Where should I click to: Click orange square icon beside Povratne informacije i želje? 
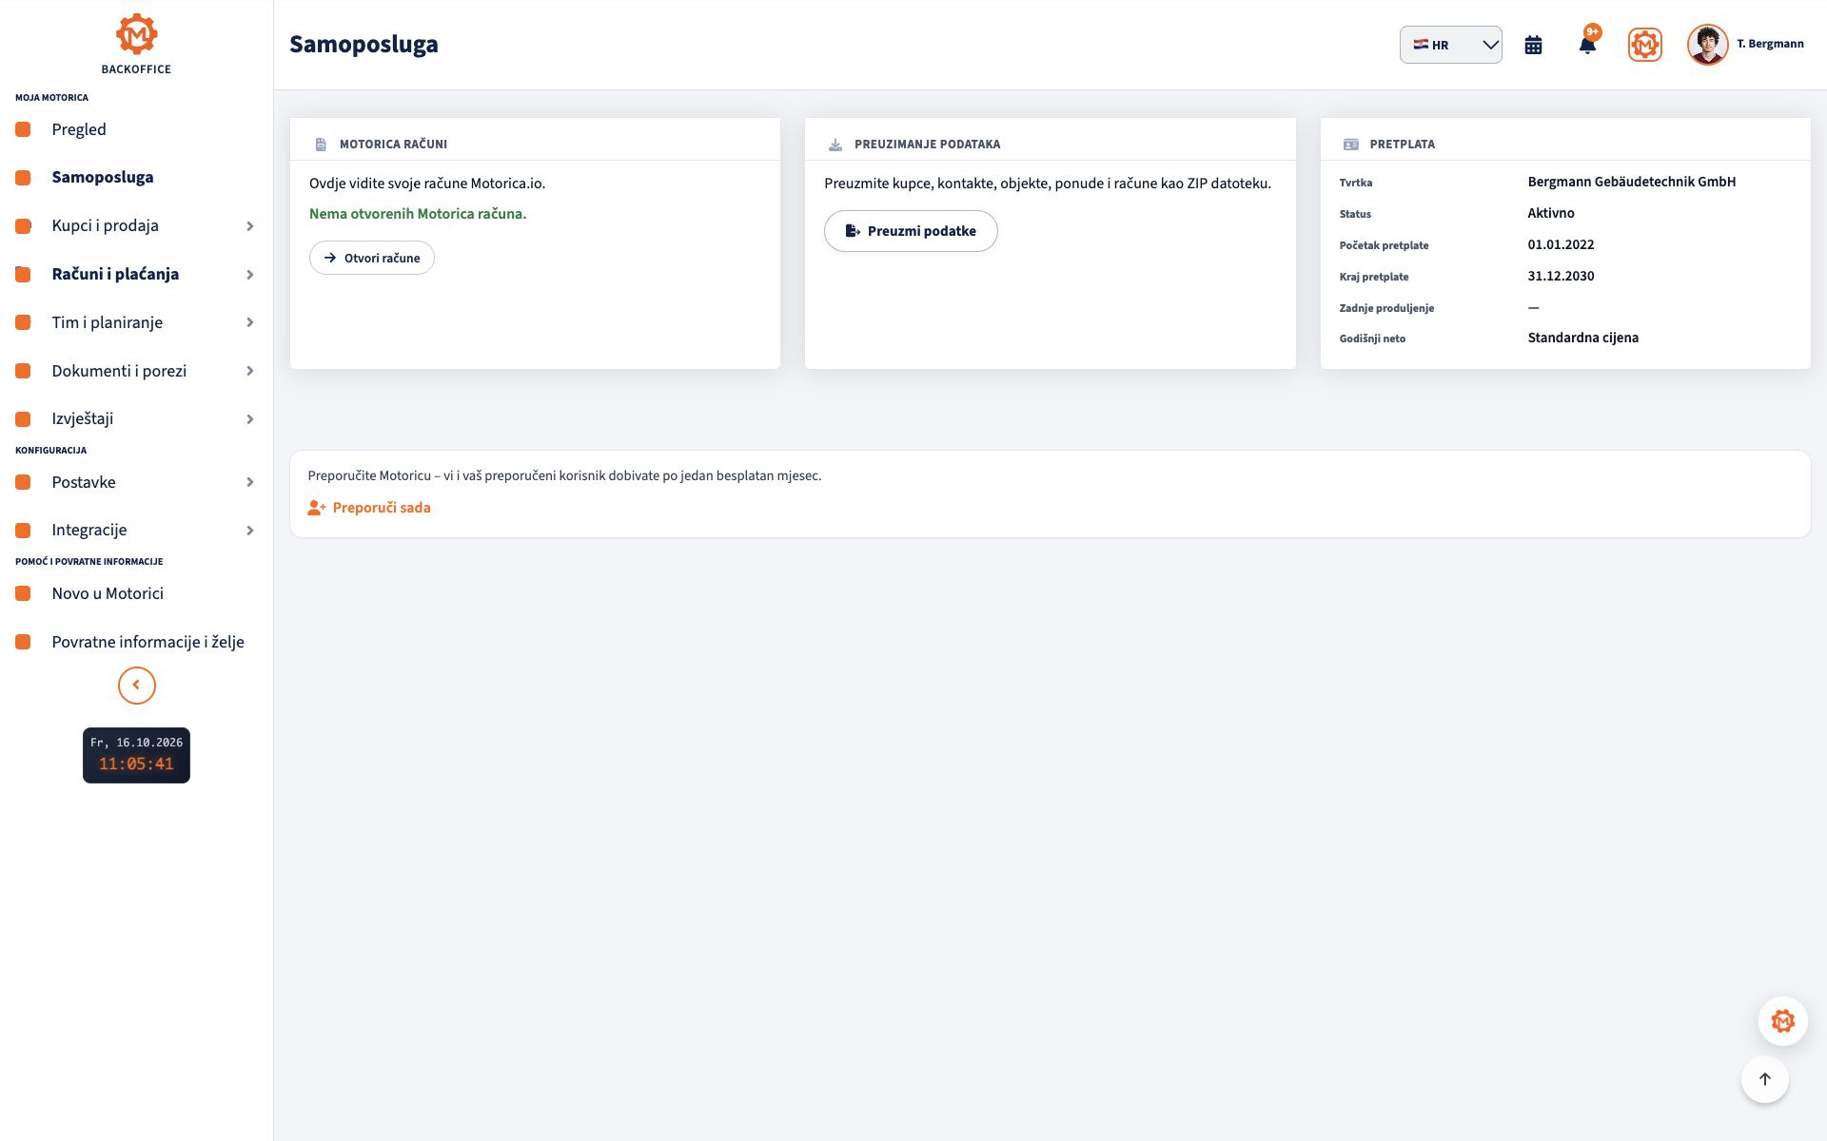[x=24, y=642]
